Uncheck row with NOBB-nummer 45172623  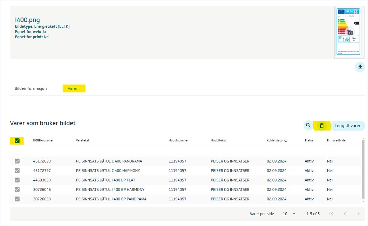click(17, 161)
